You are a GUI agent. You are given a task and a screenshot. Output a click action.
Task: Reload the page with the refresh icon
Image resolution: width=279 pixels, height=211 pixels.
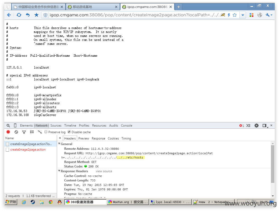(19, 15)
